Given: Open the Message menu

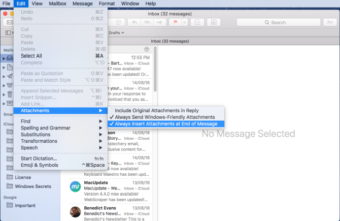Looking at the screenshot, I should (x=82, y=4).
